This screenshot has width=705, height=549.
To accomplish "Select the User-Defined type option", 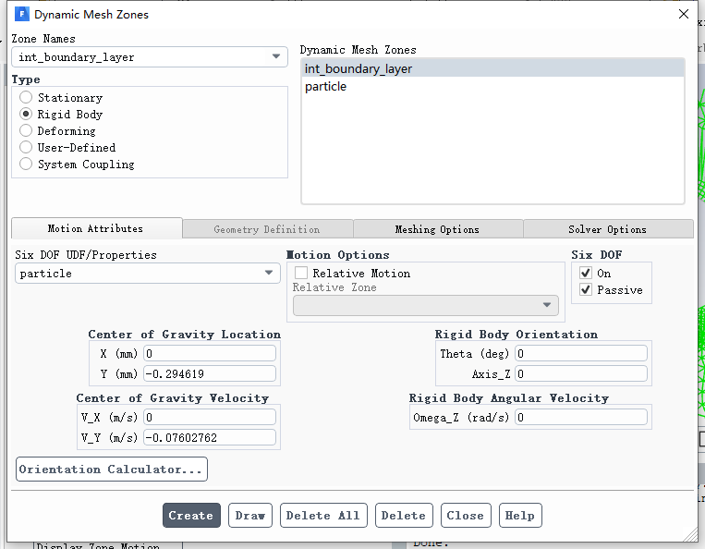I will (26, 148).
